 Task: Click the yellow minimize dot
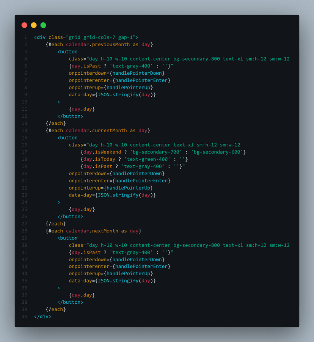[x=34, y=25]
